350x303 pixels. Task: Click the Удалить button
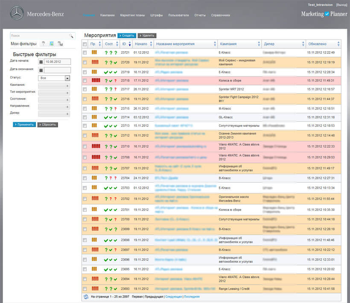click(x=147, y=35)
